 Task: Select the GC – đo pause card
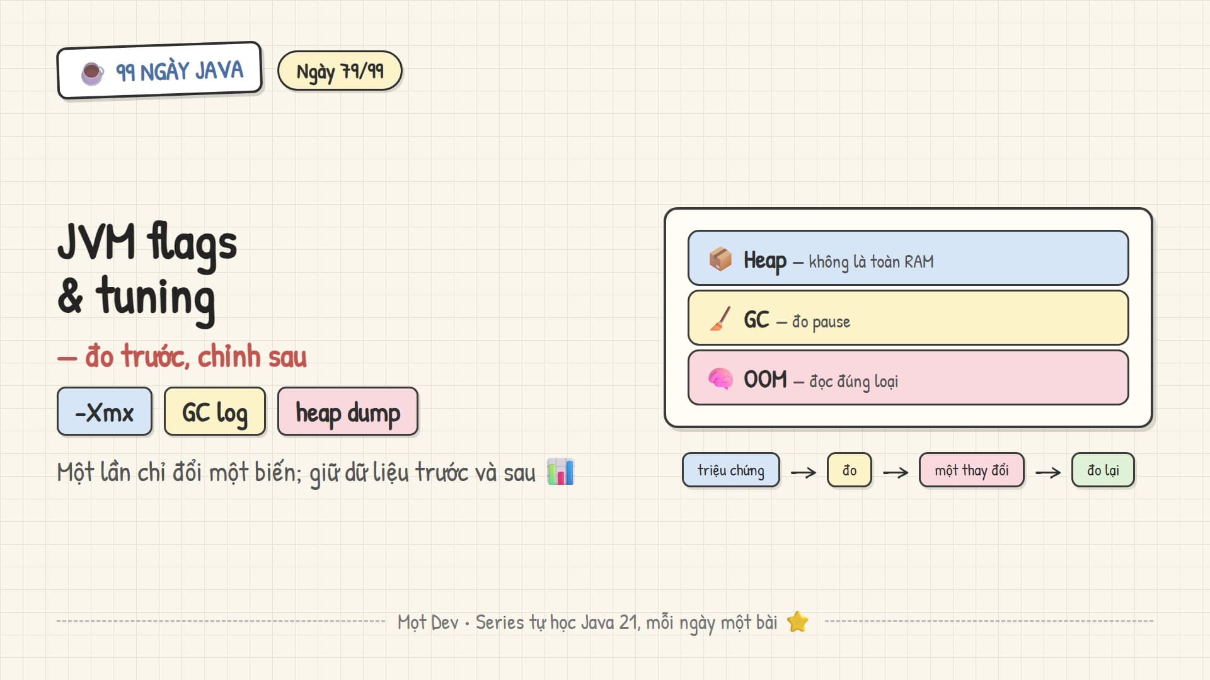(x=908, y=318)
